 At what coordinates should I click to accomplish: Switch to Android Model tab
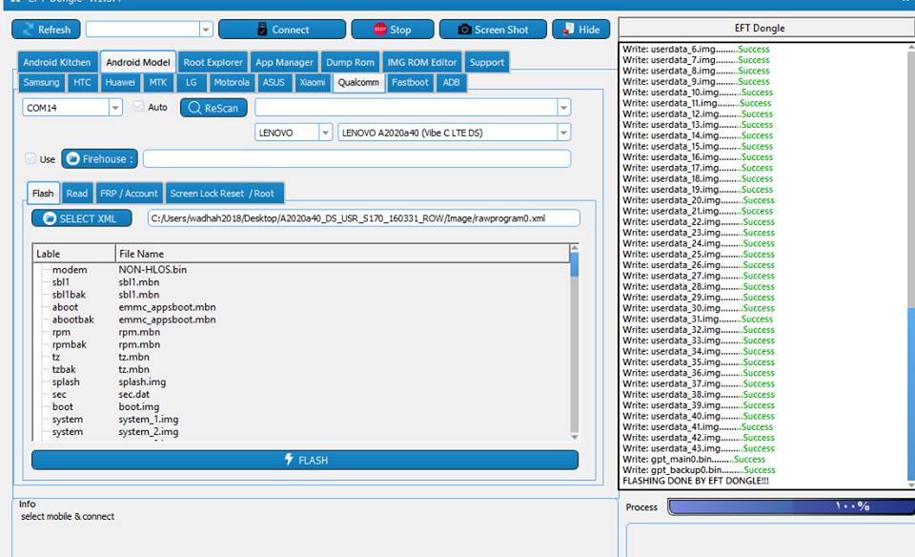click(137, 62)
